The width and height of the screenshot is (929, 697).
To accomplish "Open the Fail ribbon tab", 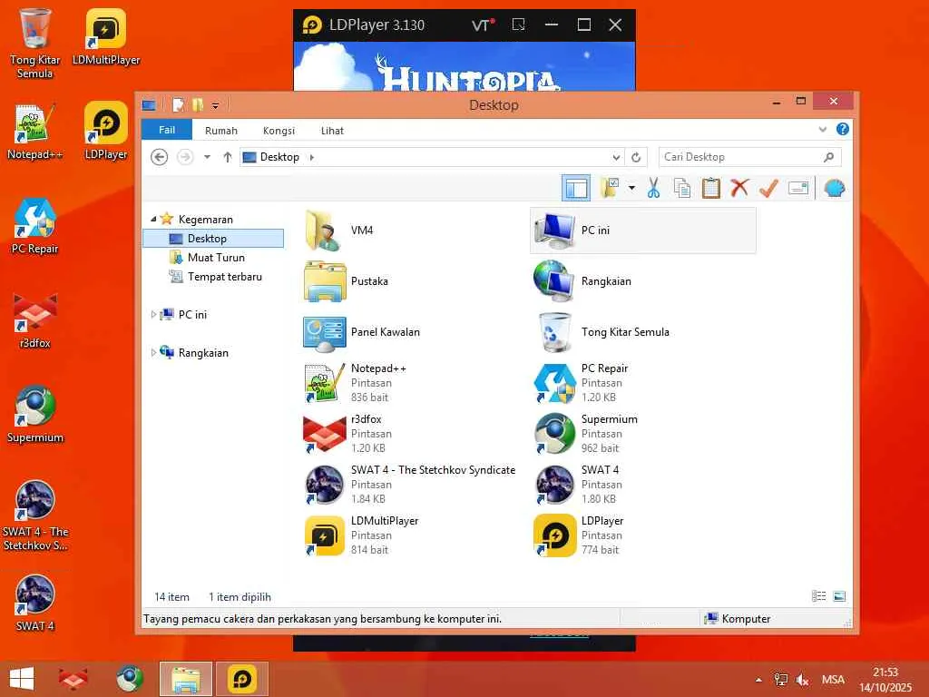I will pyautogui.click(x=167, y=130).
